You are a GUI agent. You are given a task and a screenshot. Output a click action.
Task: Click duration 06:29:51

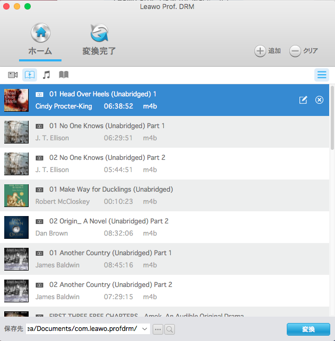tap(118, 138)
